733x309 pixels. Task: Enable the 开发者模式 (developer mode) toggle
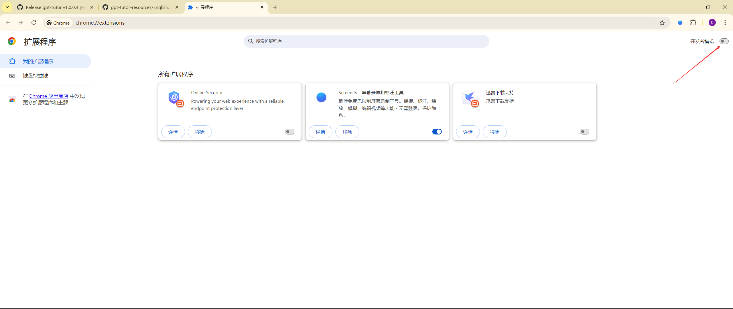[x=724, y=41]
